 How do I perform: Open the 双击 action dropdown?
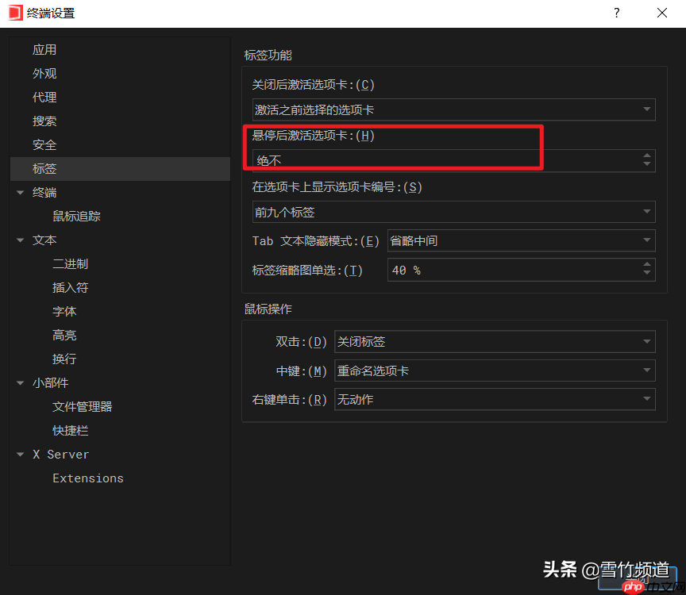coord(495,341)
